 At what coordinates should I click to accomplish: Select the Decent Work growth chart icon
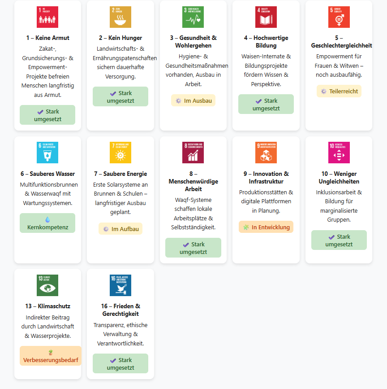pos(193,153)
